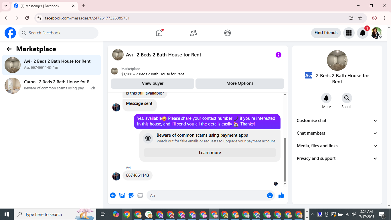View site information icon beside the URL

click(40, 18)
